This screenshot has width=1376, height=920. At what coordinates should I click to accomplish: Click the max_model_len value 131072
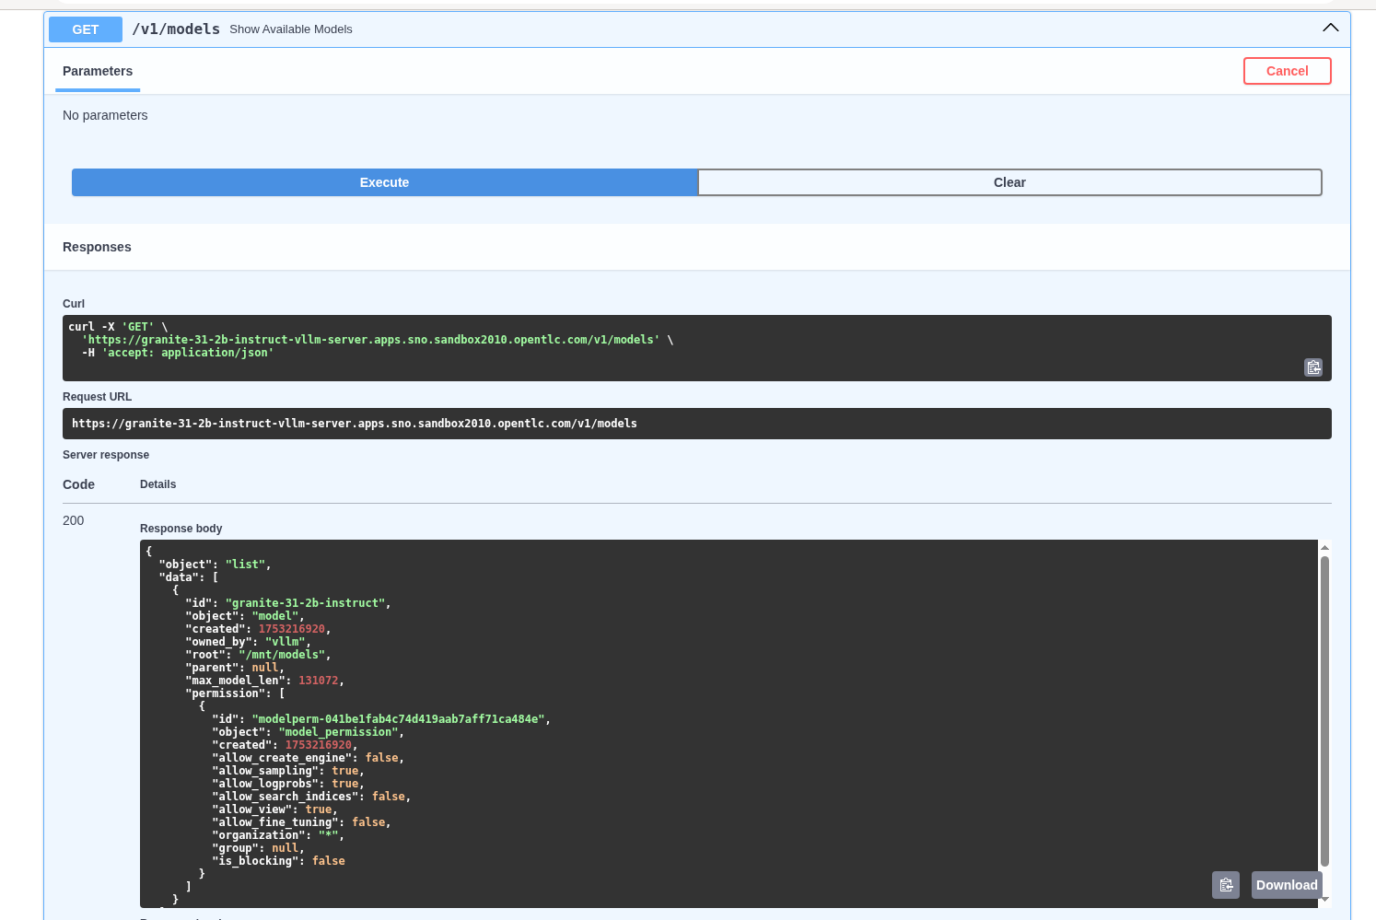point(319,681)
